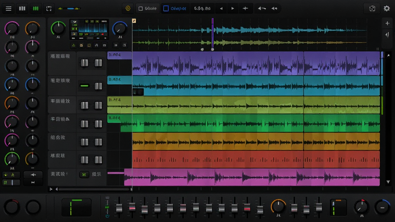Click the blue knob right of the spectrum display

coord(120,28)
